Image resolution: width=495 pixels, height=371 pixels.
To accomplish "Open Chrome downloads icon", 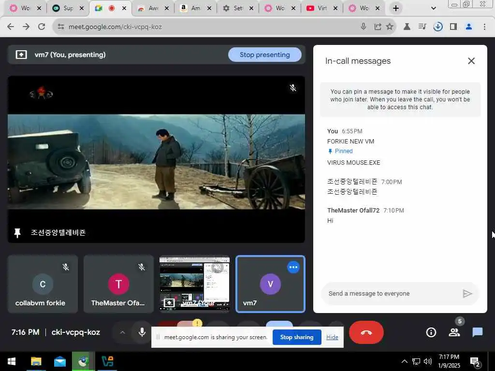I will (437, 27).
